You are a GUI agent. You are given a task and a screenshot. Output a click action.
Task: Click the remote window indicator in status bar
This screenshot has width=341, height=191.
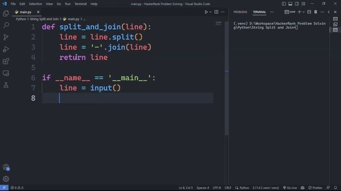pyautogui.click(x=4, y=188)
